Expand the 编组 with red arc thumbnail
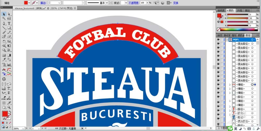The height and width of the screenshot is (131, 261). (x=230, y=84)
